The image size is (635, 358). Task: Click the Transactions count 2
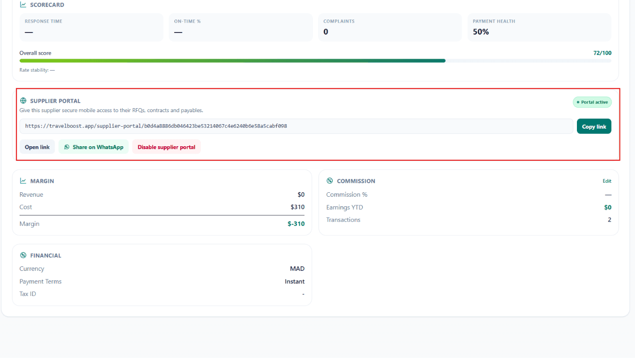pos(609,220)
